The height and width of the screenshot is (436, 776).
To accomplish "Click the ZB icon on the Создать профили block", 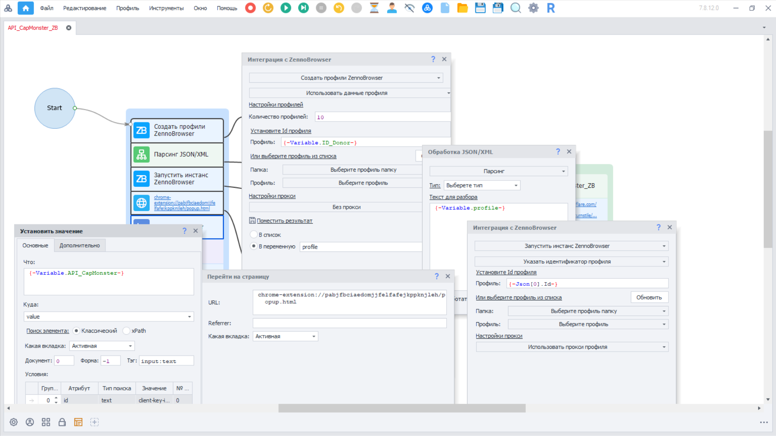I will (x=141, y=130).
